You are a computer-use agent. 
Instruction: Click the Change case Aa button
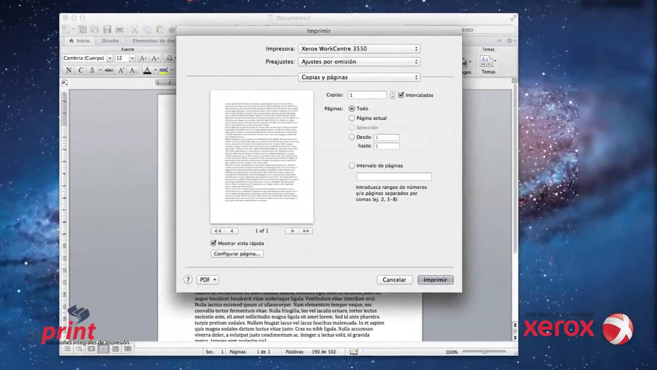click(x=169, y=58)
